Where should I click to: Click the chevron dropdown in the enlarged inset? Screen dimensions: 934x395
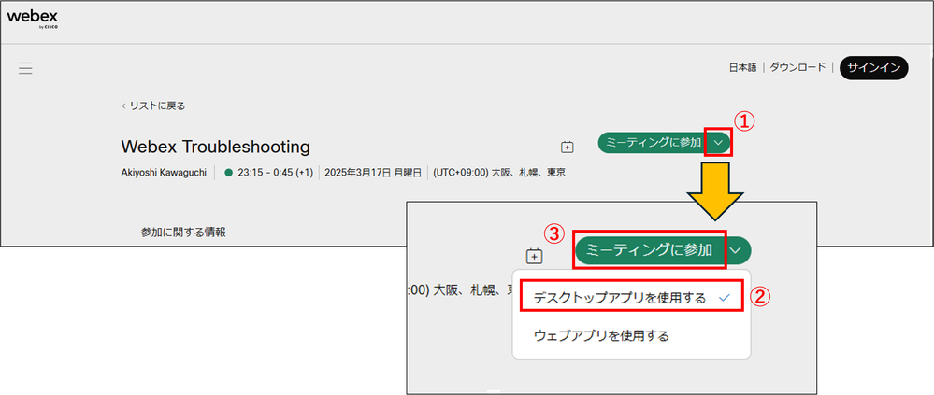point(737,250)
